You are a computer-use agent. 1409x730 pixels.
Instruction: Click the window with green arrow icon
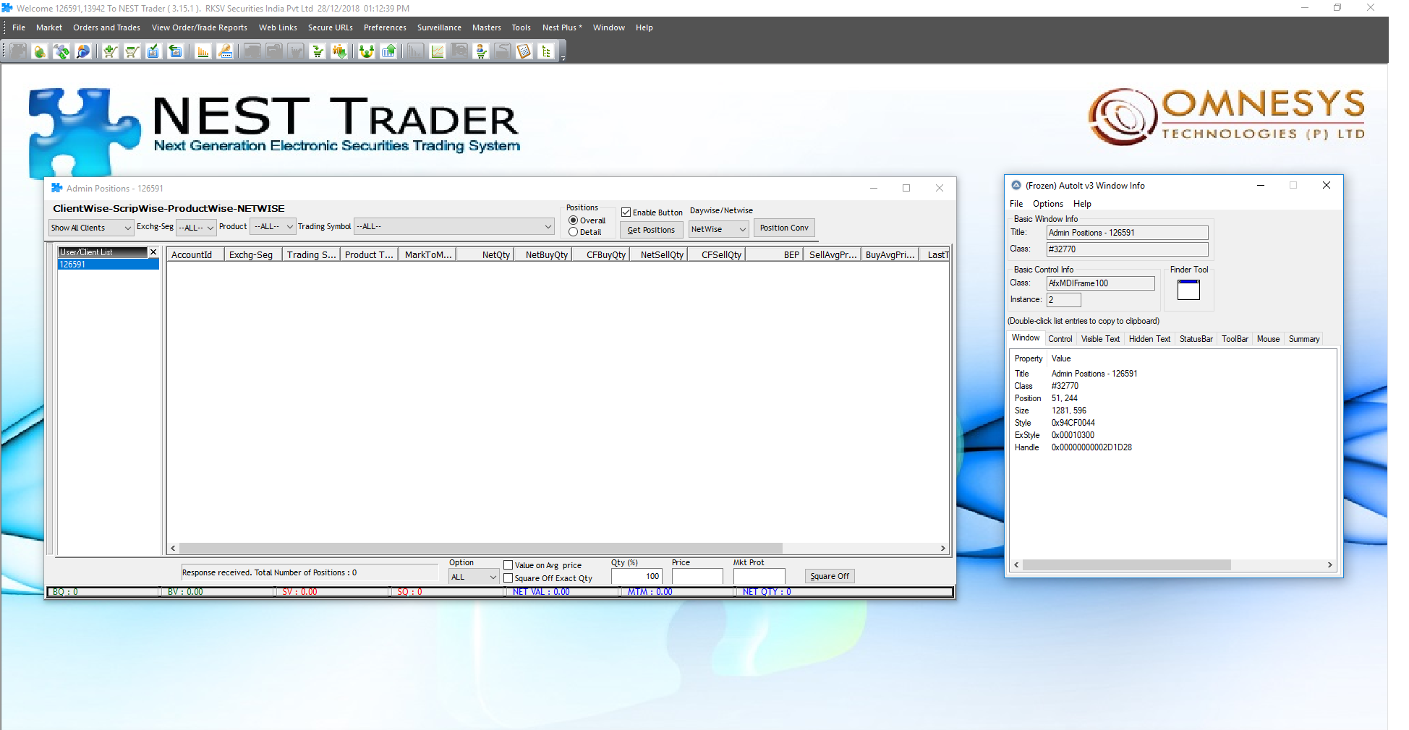point(175,51)
